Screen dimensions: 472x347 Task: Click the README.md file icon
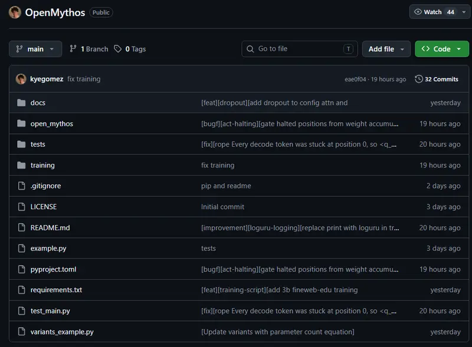[x=21, y=227]
